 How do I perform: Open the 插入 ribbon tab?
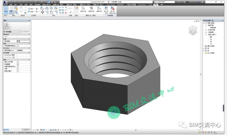16,5
